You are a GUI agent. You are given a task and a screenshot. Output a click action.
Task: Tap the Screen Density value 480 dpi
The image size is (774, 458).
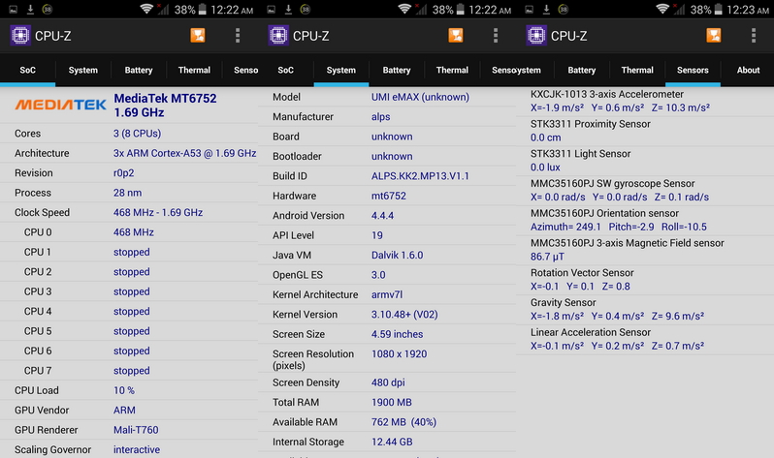click(388, 382)
